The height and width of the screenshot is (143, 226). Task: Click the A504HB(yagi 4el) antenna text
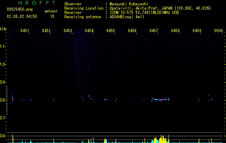click(x=127, y=17)
